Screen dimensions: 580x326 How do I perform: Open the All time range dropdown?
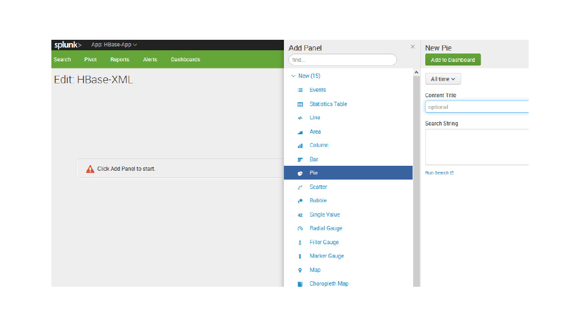(442, 79)
